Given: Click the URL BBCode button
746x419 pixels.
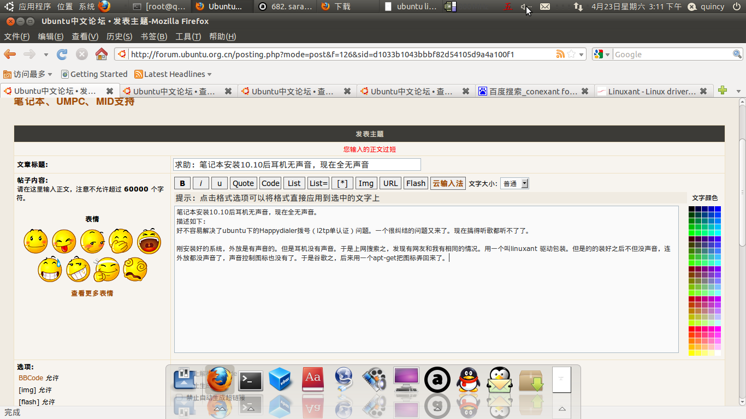Looking at the screenshot, I should coord(390,183).
